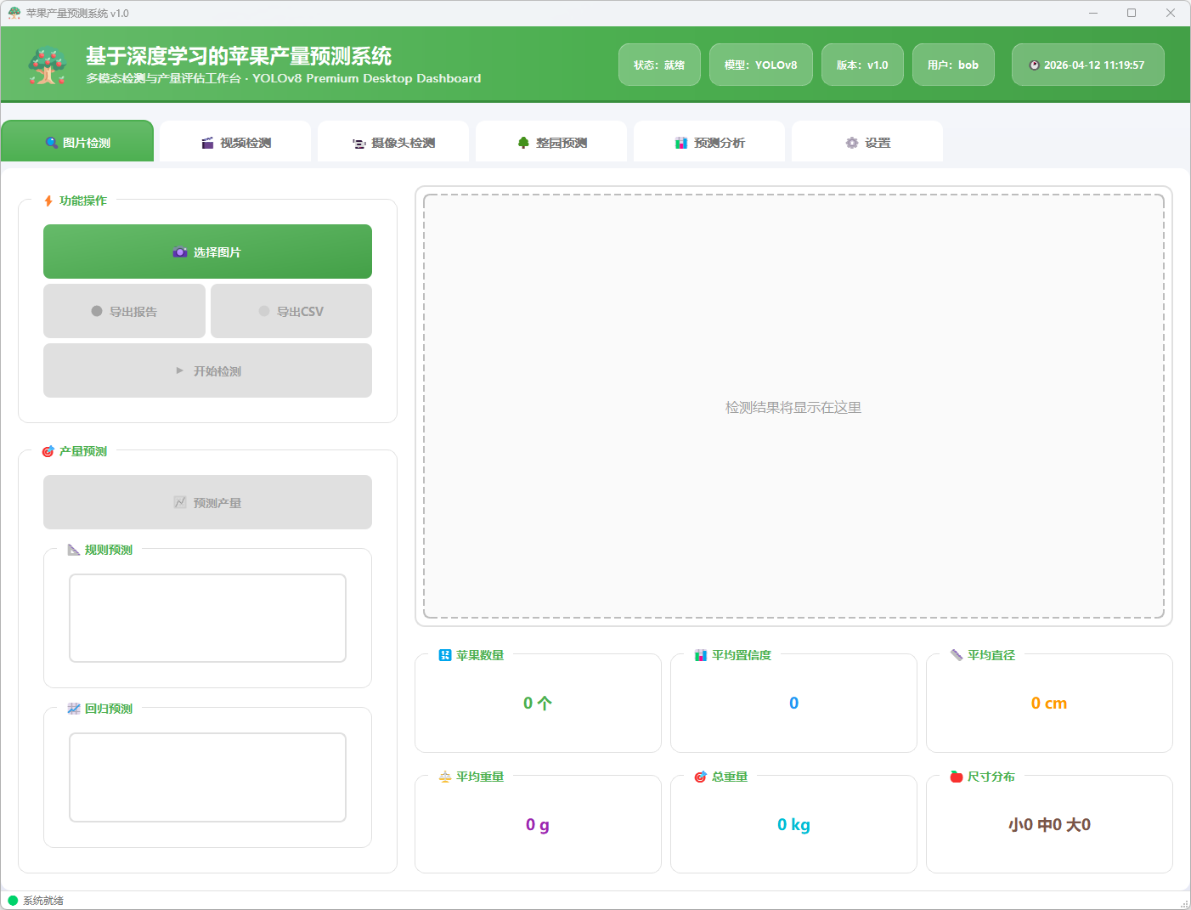Switch to the 视频检测 tab
1191x910 pixels.
pyautogui.click(x=235, y=143)
